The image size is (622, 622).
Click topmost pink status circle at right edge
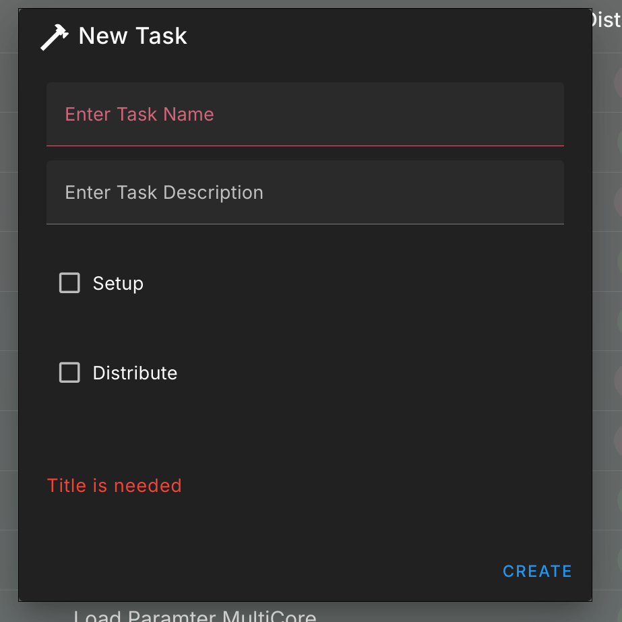[618, 83]
